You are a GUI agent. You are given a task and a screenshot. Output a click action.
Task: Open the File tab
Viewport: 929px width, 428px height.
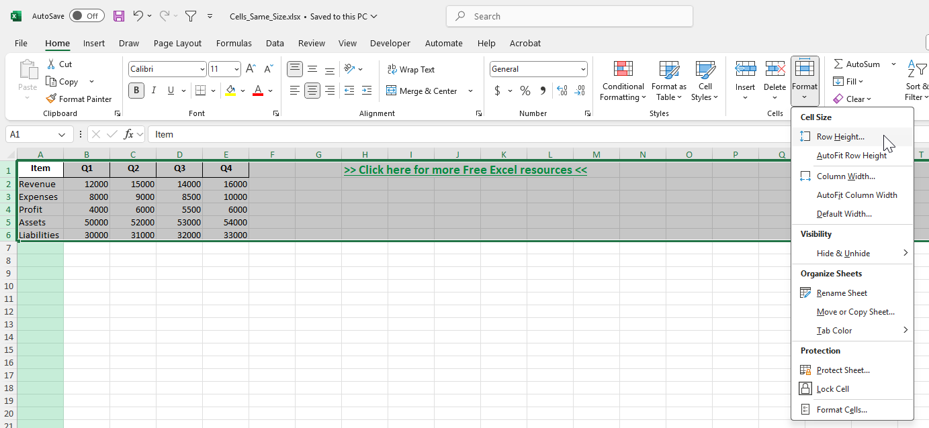coord(21,43)
